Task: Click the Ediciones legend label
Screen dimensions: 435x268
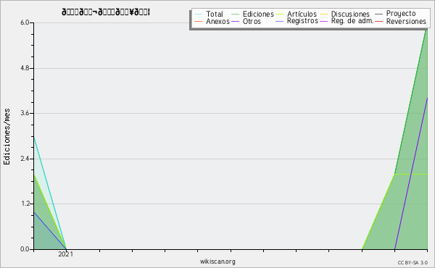Action: 258,14
